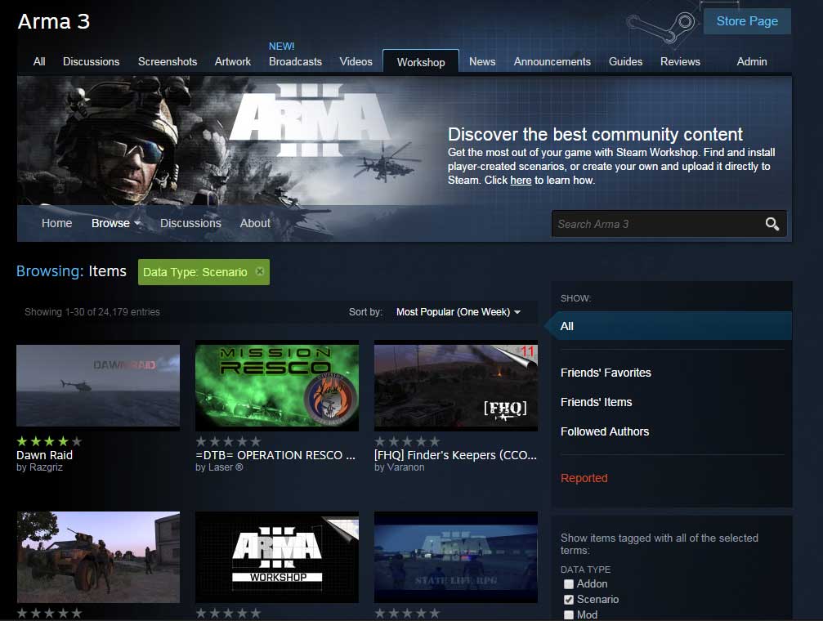Check the Addon data type checkbox
Image resolution: width=823 pixels, height=621 pixels.
(569, 584)
